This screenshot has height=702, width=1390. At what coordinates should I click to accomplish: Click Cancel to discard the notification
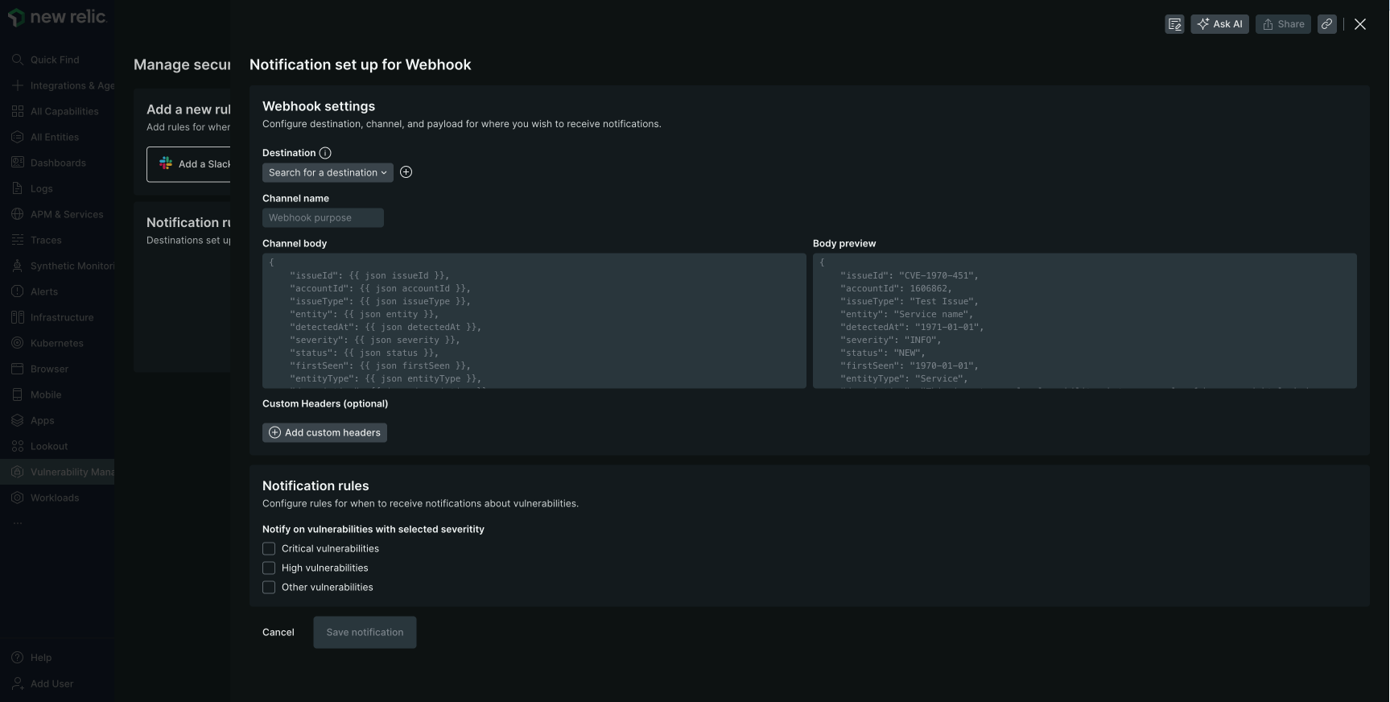278,633
